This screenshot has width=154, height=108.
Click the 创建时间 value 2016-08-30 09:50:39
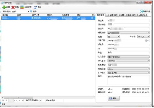pos(141,89)
